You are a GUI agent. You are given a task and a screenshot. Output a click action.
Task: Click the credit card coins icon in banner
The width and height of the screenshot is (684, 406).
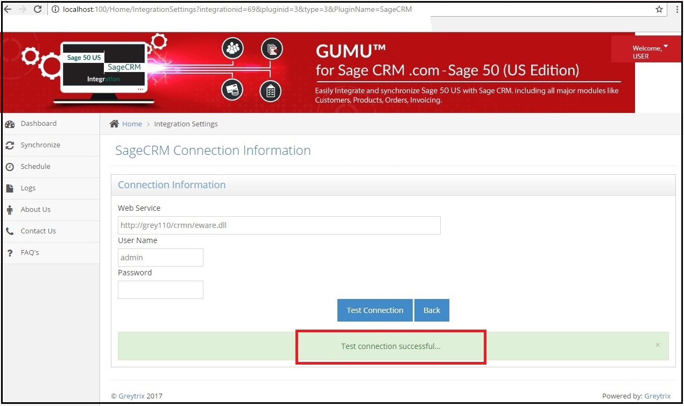[x=232, y=90]
